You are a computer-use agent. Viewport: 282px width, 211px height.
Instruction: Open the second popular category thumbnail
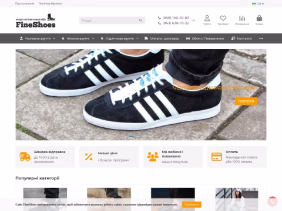109,199
